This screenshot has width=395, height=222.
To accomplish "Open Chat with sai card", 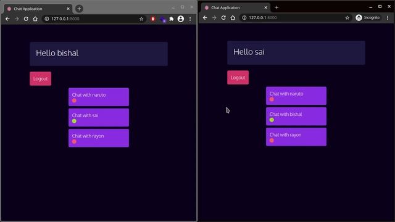I will click(x=99, y=118).
